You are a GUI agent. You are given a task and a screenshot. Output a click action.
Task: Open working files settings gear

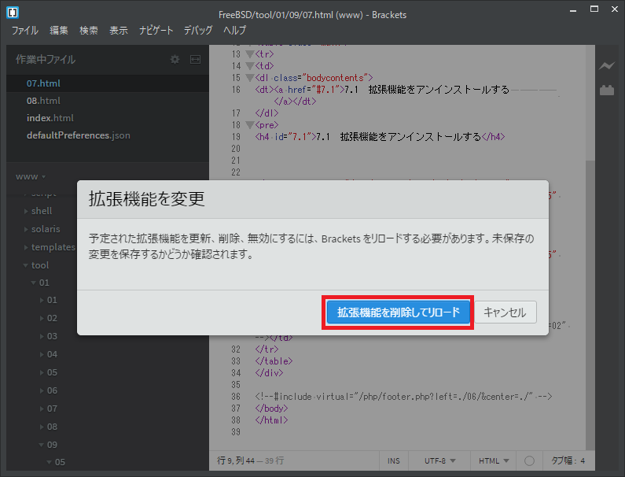tap(175, 60)
